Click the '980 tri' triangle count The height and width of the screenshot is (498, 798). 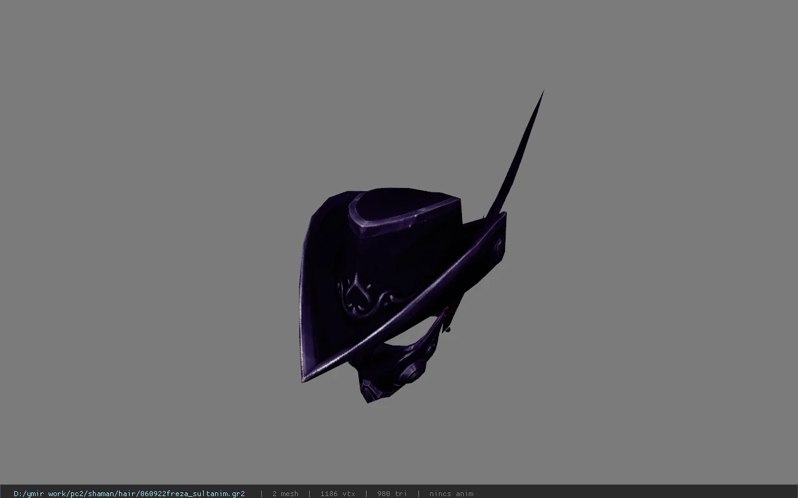coord(392,494)
